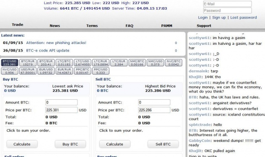Select the PPC/BTC pair tab

point(82,71)
